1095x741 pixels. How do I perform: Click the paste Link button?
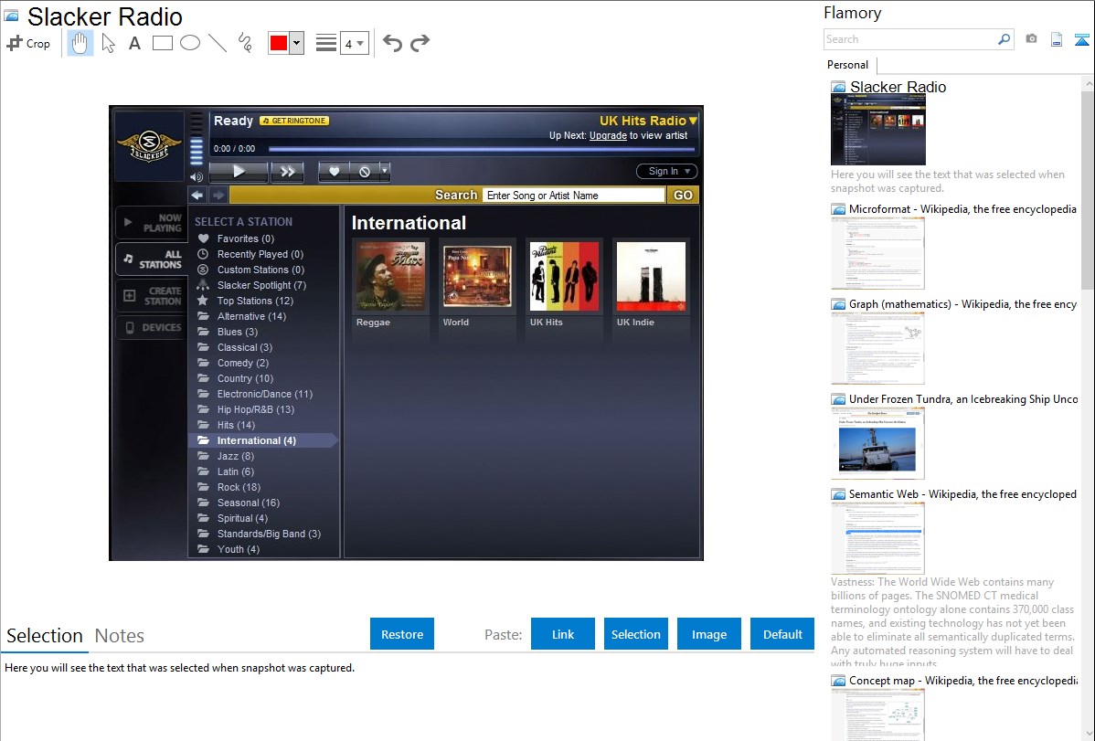(x=563, y=634)
